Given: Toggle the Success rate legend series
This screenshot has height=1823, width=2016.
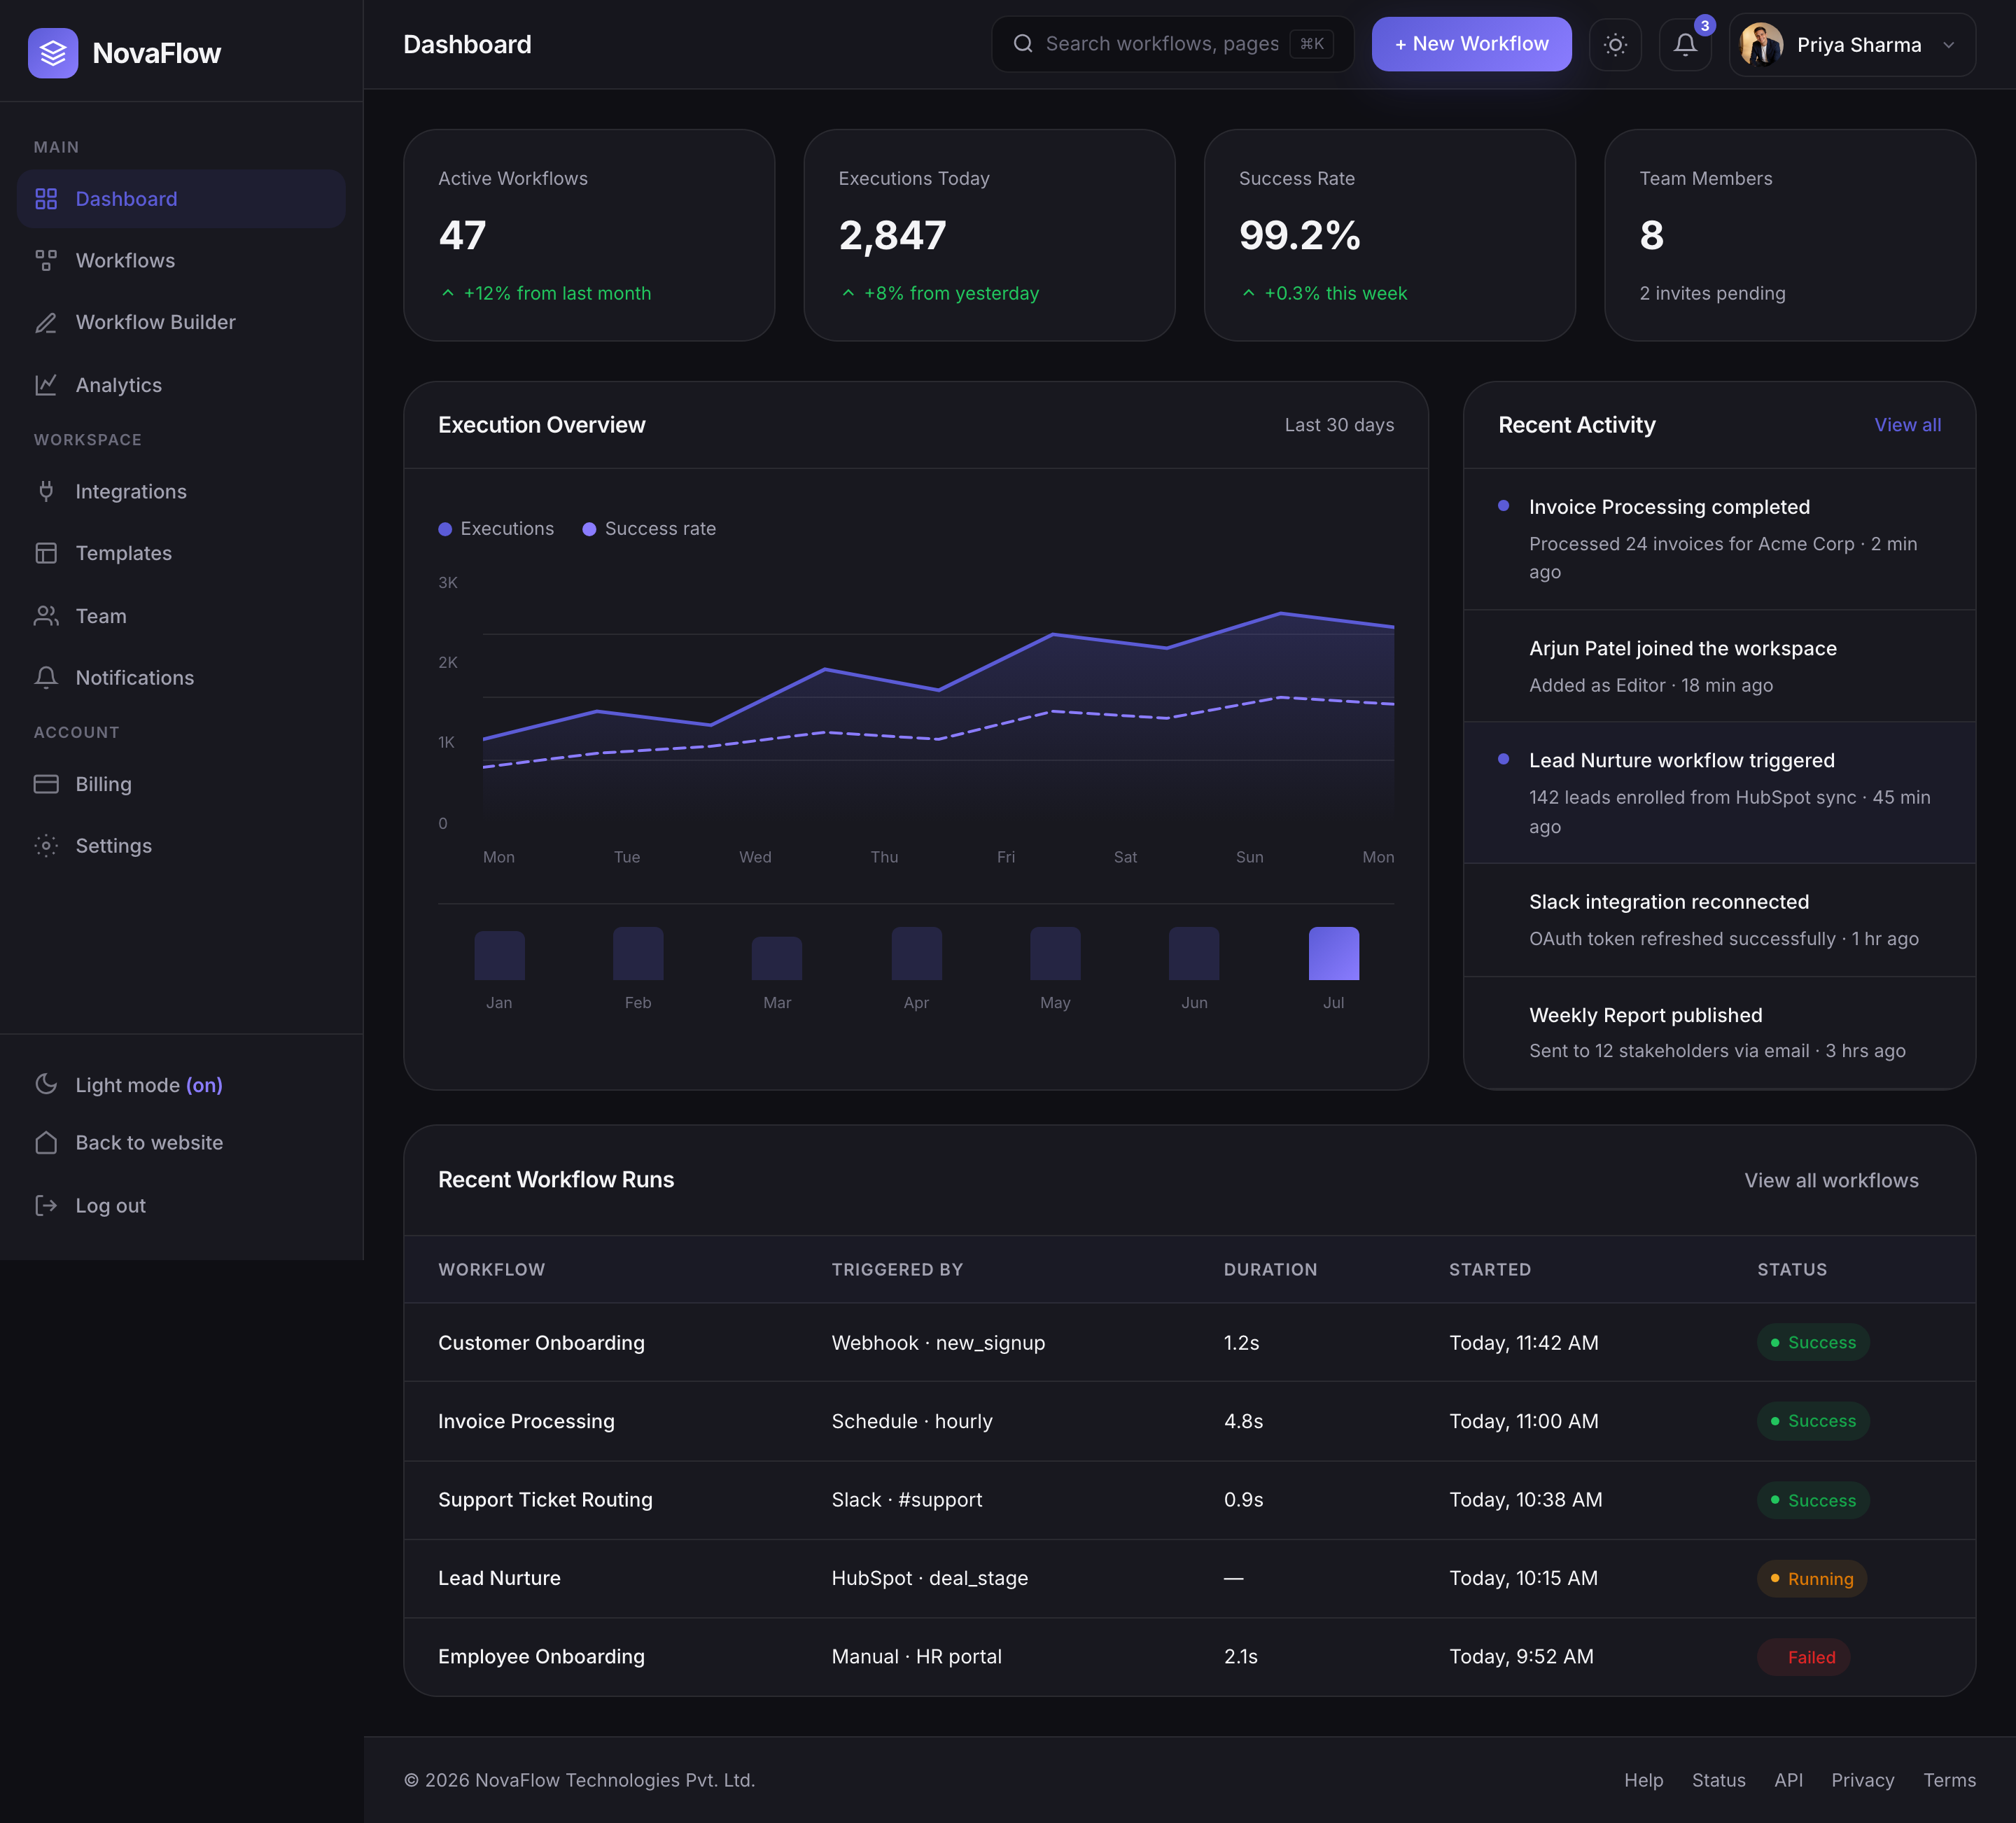Looking at the screenshot, I should click(x=649, y=529).
